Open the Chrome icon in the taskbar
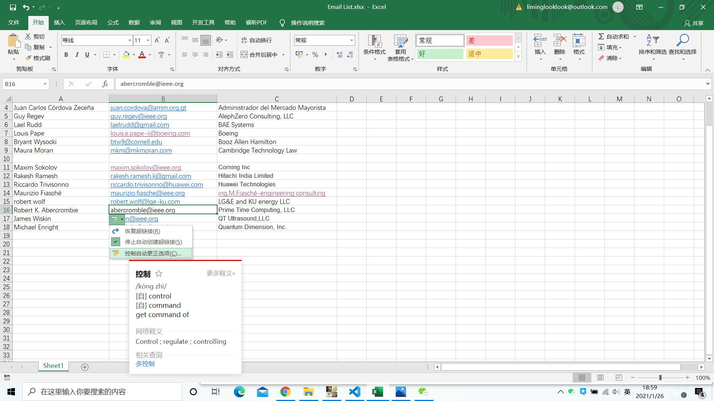 (x=285, y=392)
